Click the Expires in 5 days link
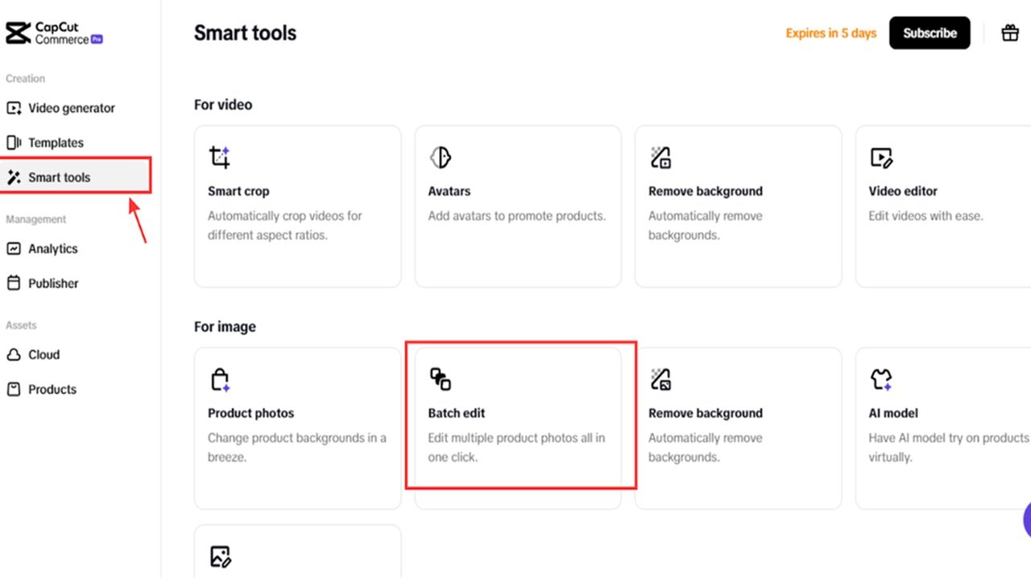Viewport: 1031px width, 580px height. click(x=830, y=33)
